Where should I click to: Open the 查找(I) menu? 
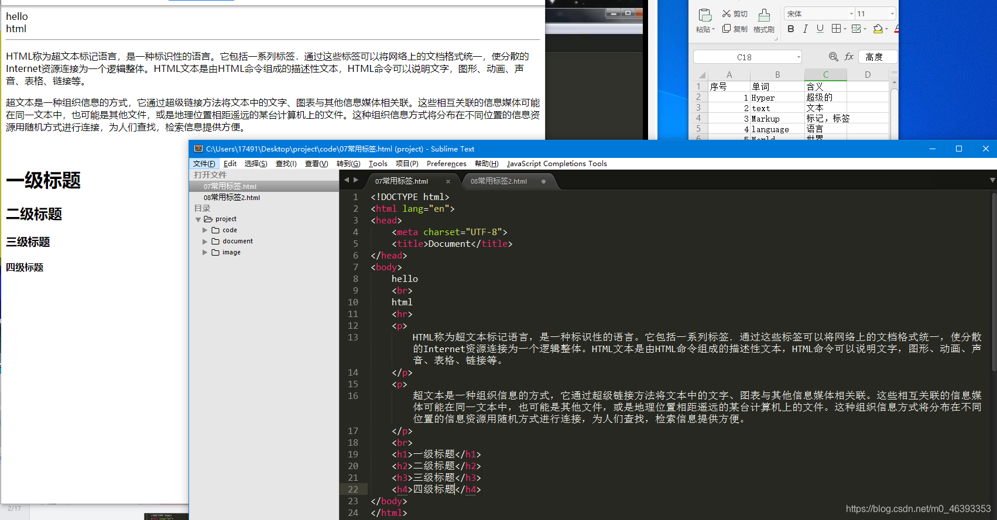coord(286,164)
